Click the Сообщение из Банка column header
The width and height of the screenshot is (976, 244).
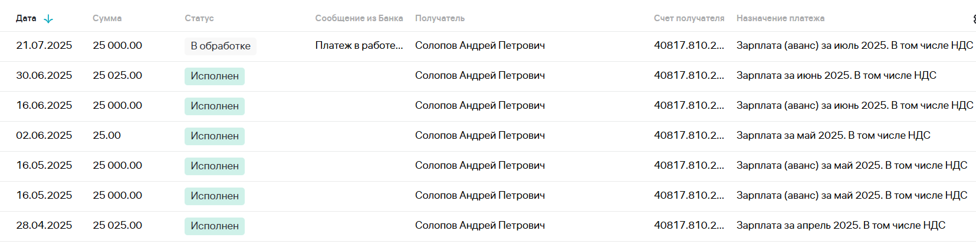coord(359,18)
